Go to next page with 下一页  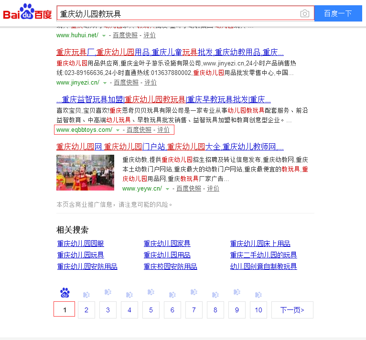coord(292,310)
